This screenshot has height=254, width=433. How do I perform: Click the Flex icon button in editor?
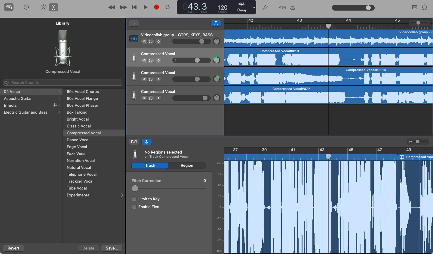click(x=134, y=142)
